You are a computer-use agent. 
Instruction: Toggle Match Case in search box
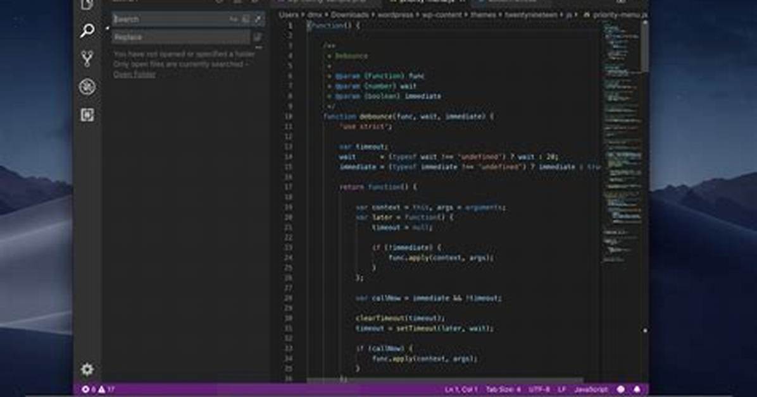[234, 20]
